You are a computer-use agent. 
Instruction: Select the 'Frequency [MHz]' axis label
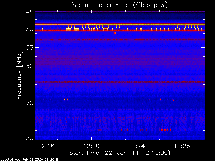tap(19, 75)
